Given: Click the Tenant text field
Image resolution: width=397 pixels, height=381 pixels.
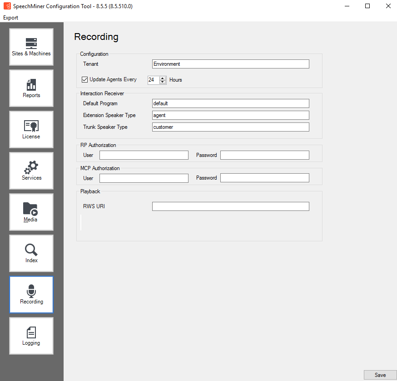Looking at the screenshot, I should (230, 64).
